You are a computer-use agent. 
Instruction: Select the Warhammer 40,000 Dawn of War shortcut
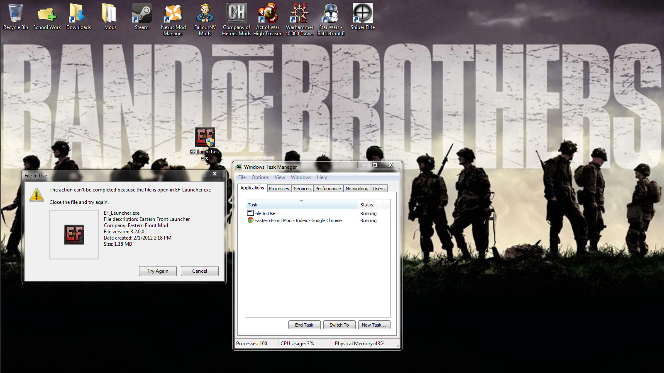300,19
